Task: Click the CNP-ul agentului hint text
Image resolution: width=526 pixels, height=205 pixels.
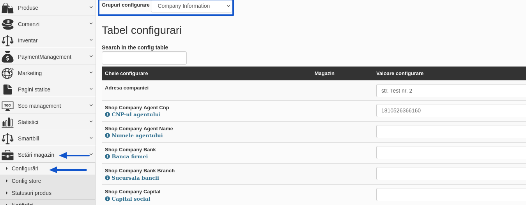Action: coord(136,115)
